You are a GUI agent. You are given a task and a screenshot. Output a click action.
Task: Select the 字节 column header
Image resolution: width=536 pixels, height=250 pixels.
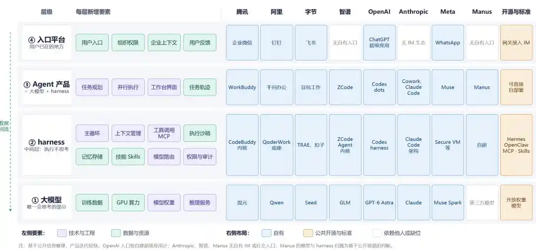point(311,11)
